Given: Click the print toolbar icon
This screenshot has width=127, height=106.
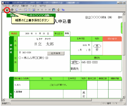Looking at the screenshot, I should pos(12,10).
